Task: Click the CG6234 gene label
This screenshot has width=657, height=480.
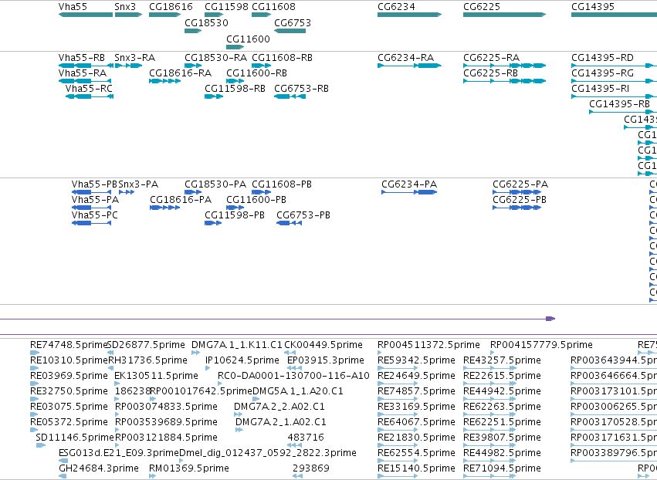Action: tap(396, 7)
